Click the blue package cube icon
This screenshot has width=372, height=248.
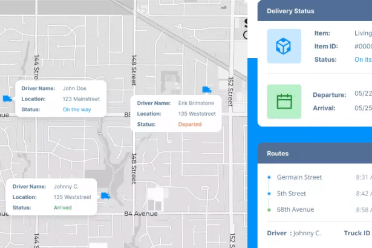pyautogui.click(x=284, y=47)
